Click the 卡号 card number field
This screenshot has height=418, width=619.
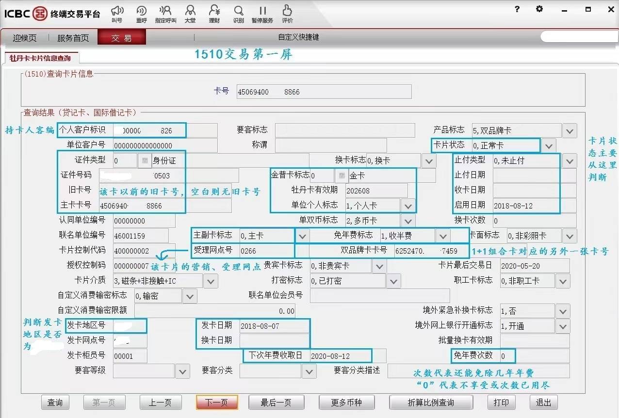324,92
